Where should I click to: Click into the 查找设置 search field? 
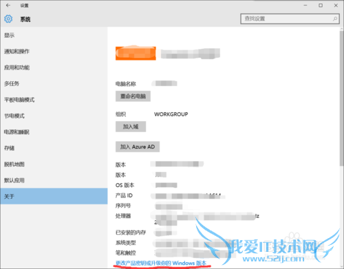point(290,19)
